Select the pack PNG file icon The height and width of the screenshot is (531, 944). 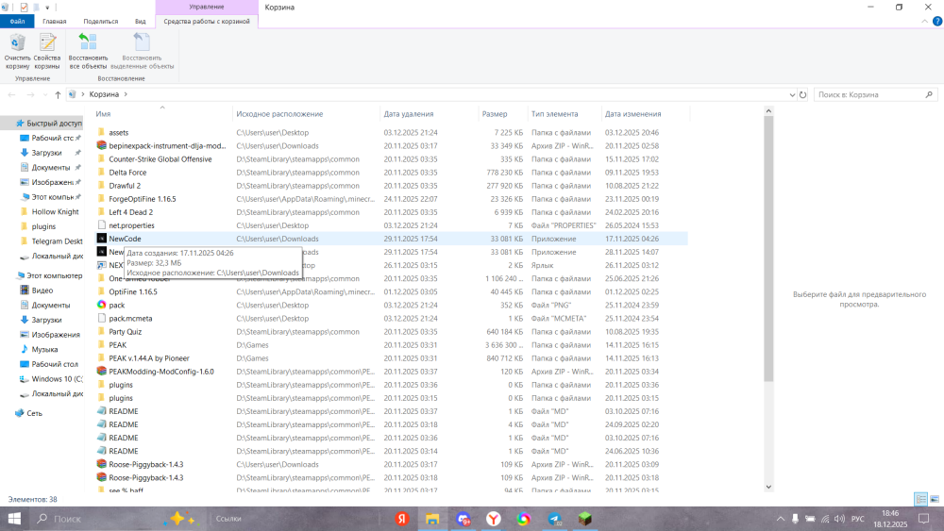coord(102,305)
